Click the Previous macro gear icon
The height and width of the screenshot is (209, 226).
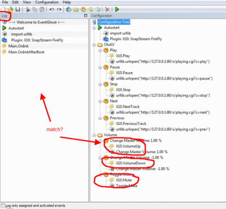click(x=106, y=118)
